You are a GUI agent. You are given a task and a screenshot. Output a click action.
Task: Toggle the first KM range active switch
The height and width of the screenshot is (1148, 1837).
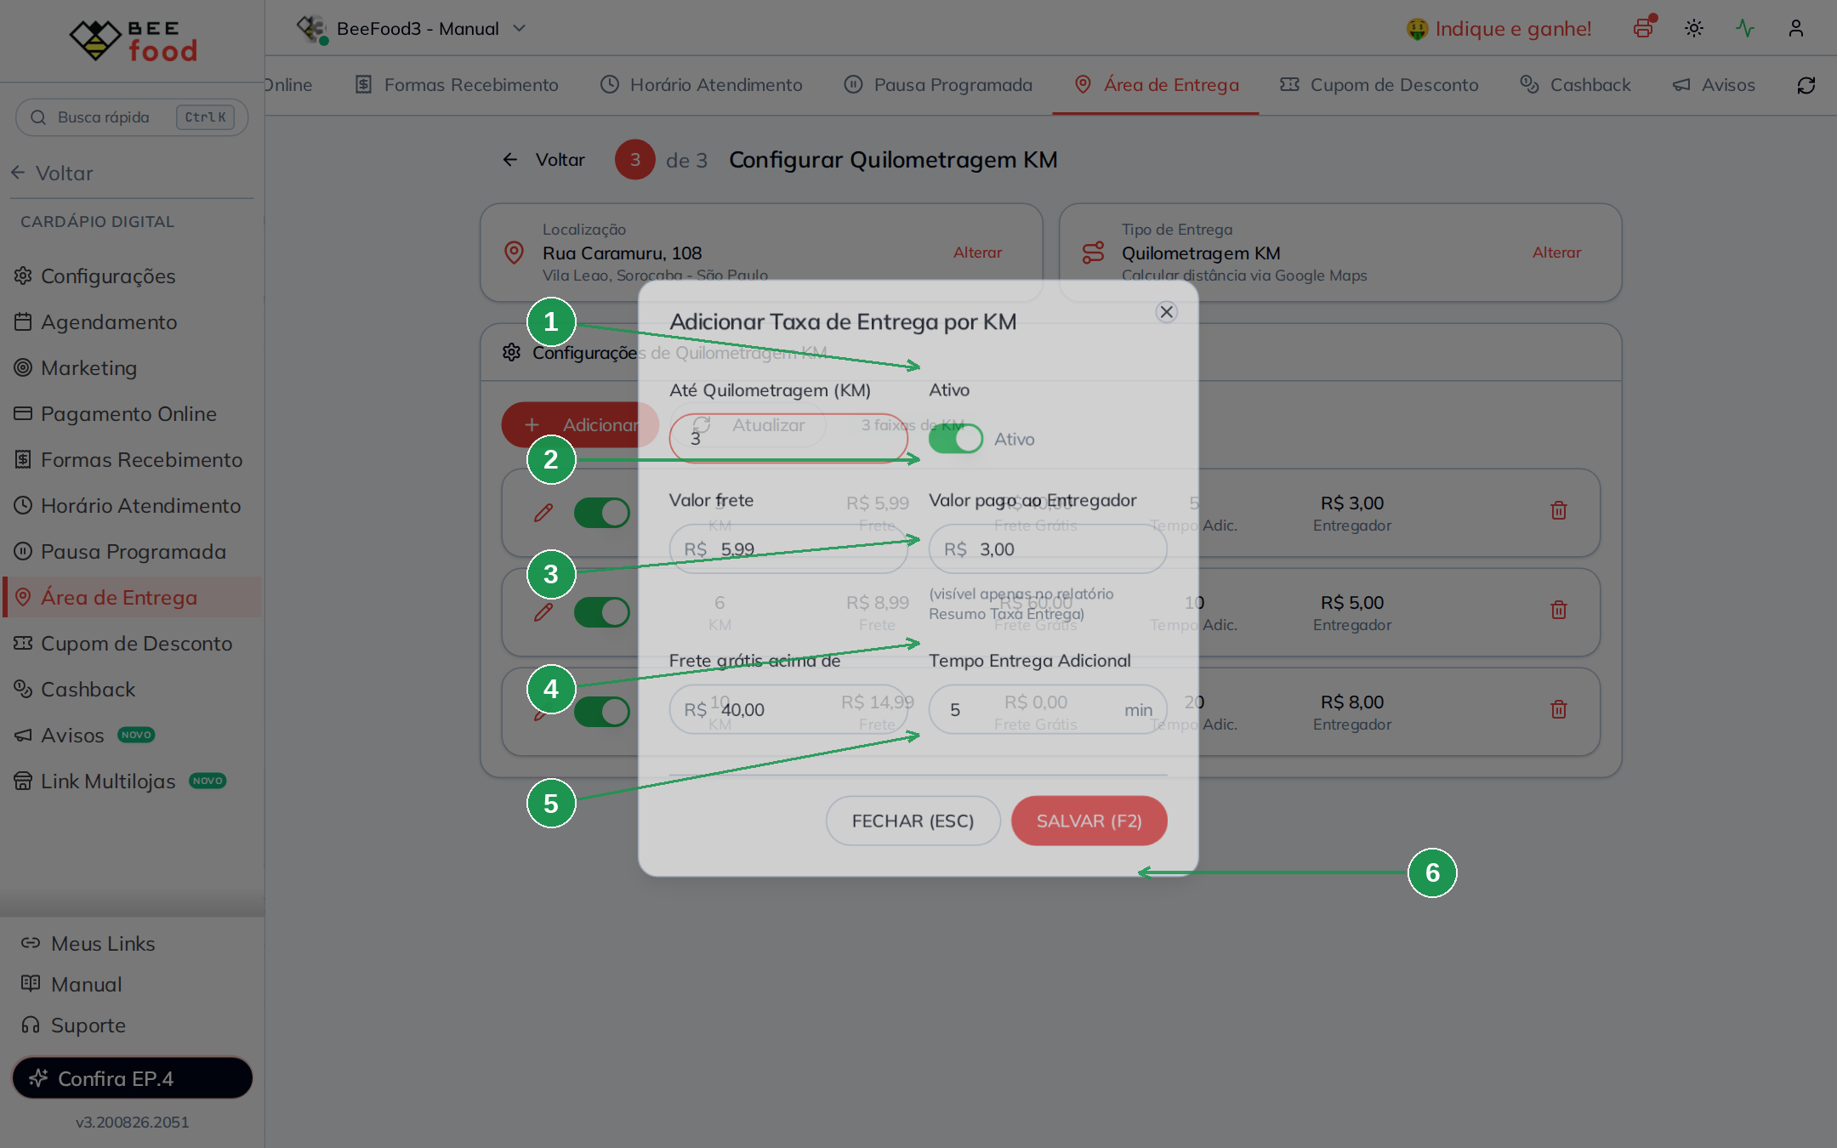click(x=602, y=513)
